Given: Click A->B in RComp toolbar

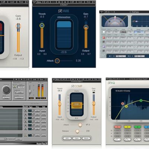Looking at the screenshot, I should click(x=83, y=79).
